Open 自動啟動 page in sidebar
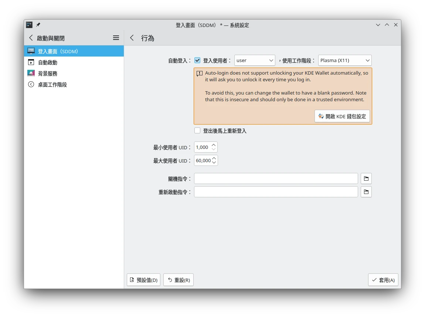 pyautogui.click(x=48, y=62)
